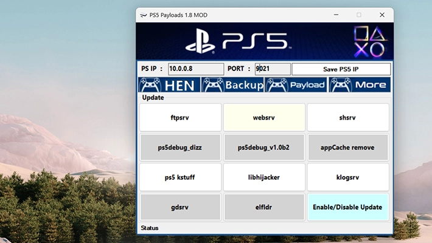Screen dimensions: 432x243
Task: Load the ps5 kstuff payload
Action: pyautogui.click(x=180, y=177)
